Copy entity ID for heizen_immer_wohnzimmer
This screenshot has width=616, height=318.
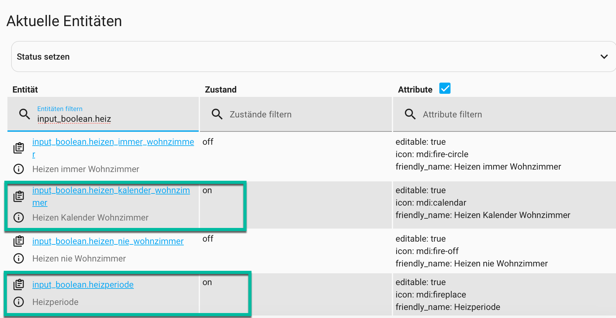pyautogui.click(x=19, y=148)
